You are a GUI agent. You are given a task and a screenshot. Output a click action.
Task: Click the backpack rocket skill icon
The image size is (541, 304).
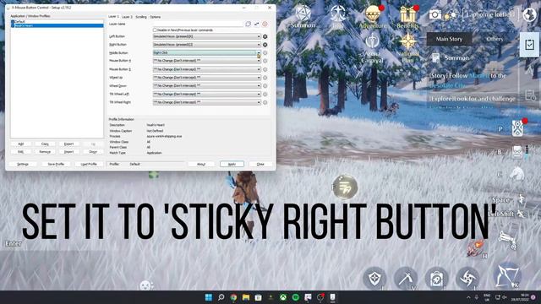click(436, 278)
